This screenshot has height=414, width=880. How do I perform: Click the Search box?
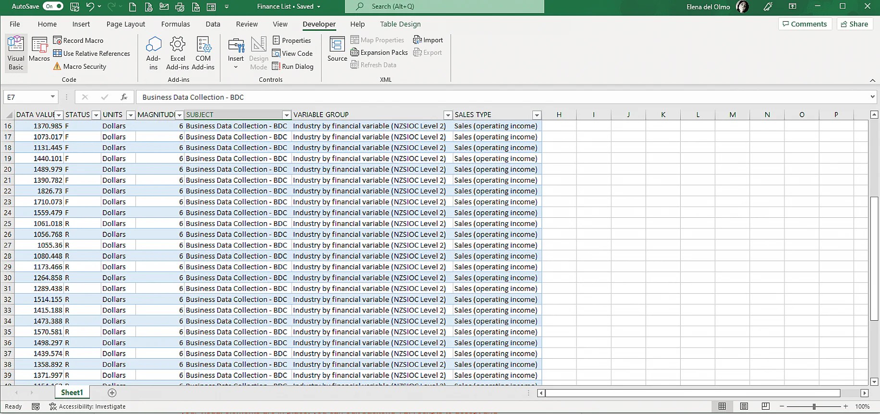click(x=444, y=6)
